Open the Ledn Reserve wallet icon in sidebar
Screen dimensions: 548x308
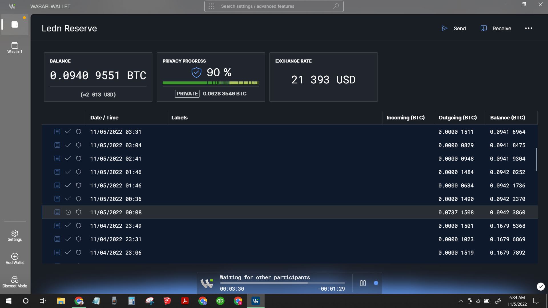pos(15,25)
